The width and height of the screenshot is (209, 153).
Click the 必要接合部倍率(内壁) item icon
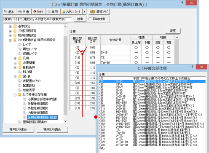[x=25, y=99]
